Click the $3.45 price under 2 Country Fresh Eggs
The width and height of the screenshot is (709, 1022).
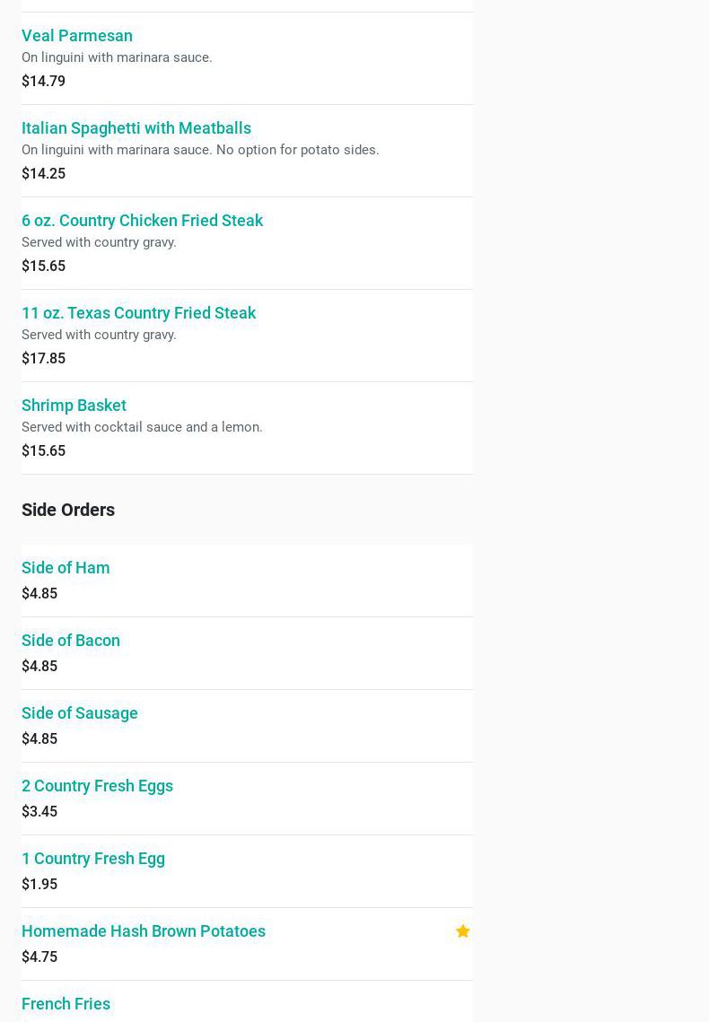(x=39, y=812)
